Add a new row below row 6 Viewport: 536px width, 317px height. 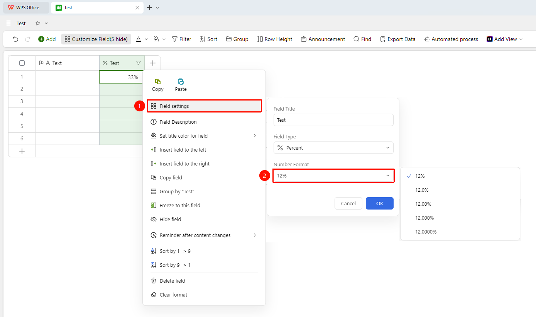(x=22, y=151)
